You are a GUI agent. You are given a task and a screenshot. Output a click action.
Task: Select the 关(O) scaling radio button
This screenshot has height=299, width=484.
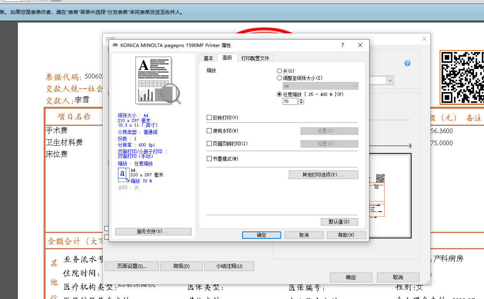click(x=279, y=71)
